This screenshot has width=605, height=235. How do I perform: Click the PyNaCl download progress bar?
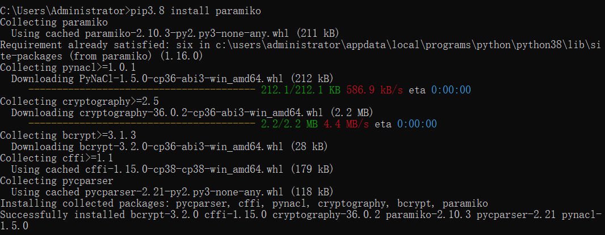[142, 90]
